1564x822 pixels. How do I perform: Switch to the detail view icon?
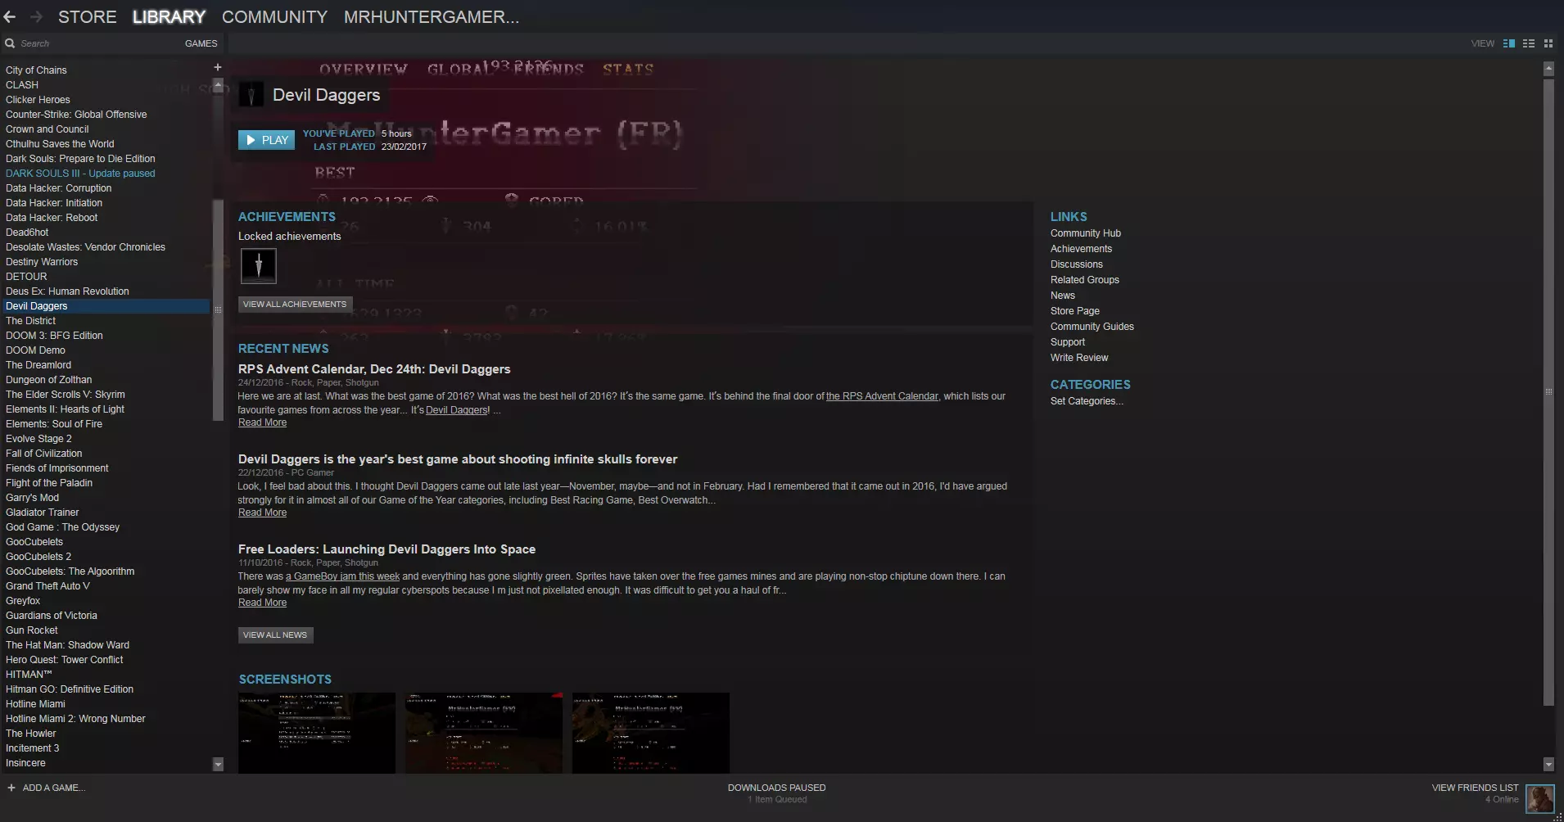point(1509,43)
